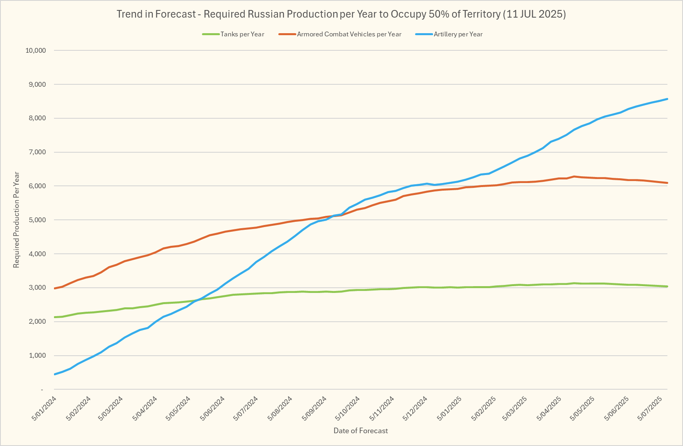Click the green Tanks line's final data point
The height and width of the screenshot is (446, 683).
click(667, 287)
